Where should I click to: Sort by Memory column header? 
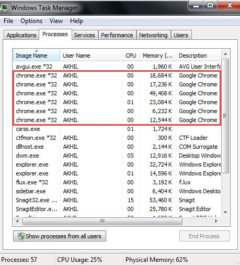(157, 56)
